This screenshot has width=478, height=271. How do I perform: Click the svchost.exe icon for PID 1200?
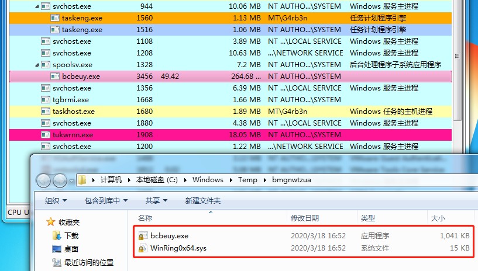tap(46, 146)
